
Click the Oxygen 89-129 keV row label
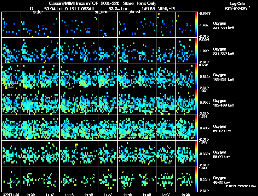pos(223,129)
